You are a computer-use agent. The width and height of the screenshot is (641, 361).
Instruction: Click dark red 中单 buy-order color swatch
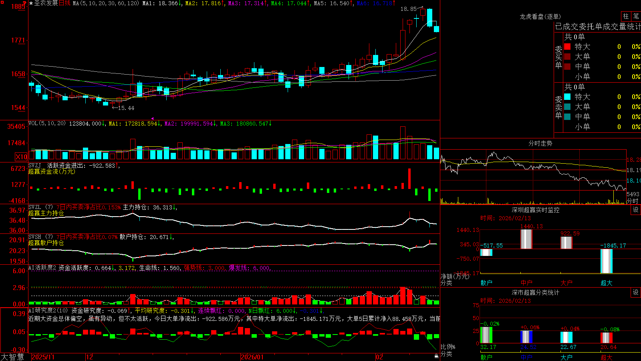pos(567,67)
